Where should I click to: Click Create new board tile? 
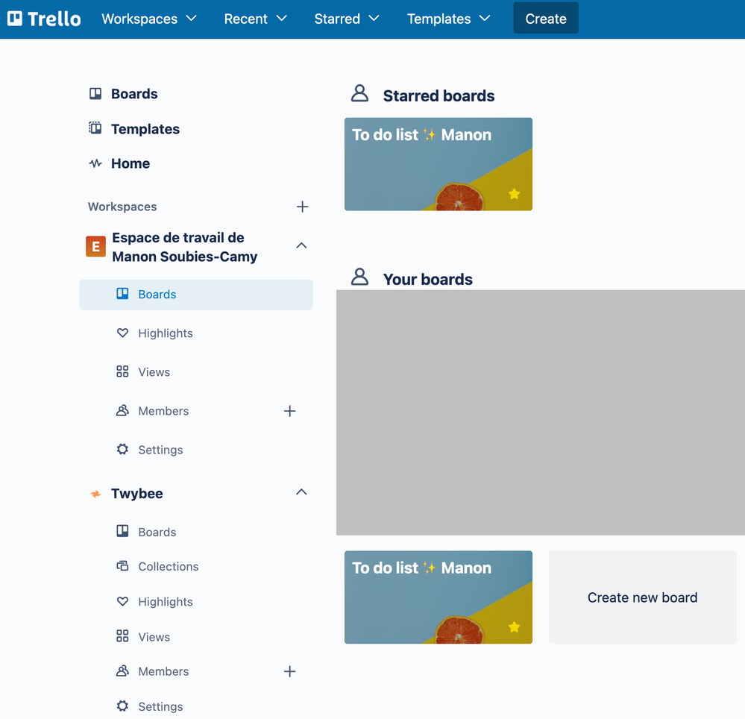[x=642, y=597]
